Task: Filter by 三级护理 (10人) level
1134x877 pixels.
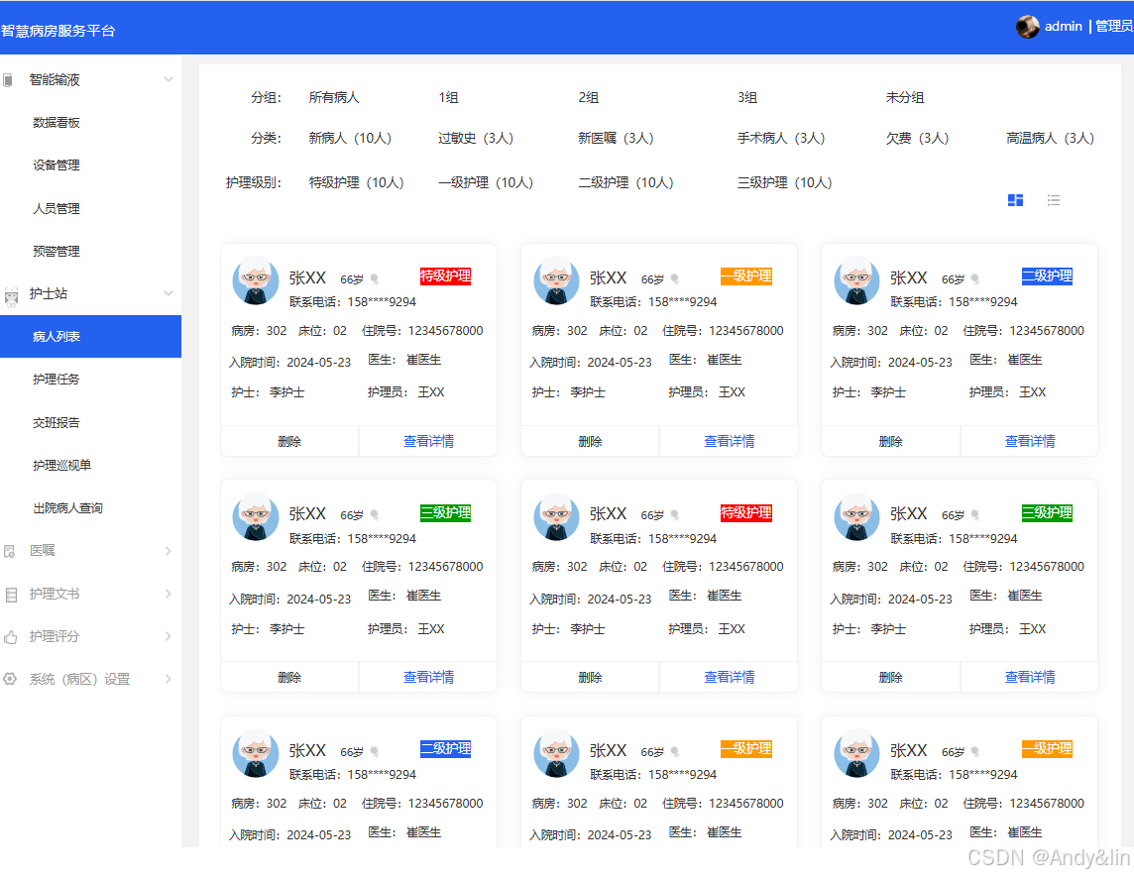Action: (x=785, y=183)
